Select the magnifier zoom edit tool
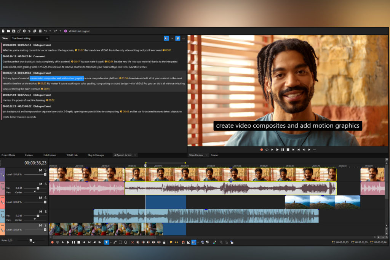Image resolution: width=390 pixels, height=260 pixels. pyautogui.click(x=126, y=242)
